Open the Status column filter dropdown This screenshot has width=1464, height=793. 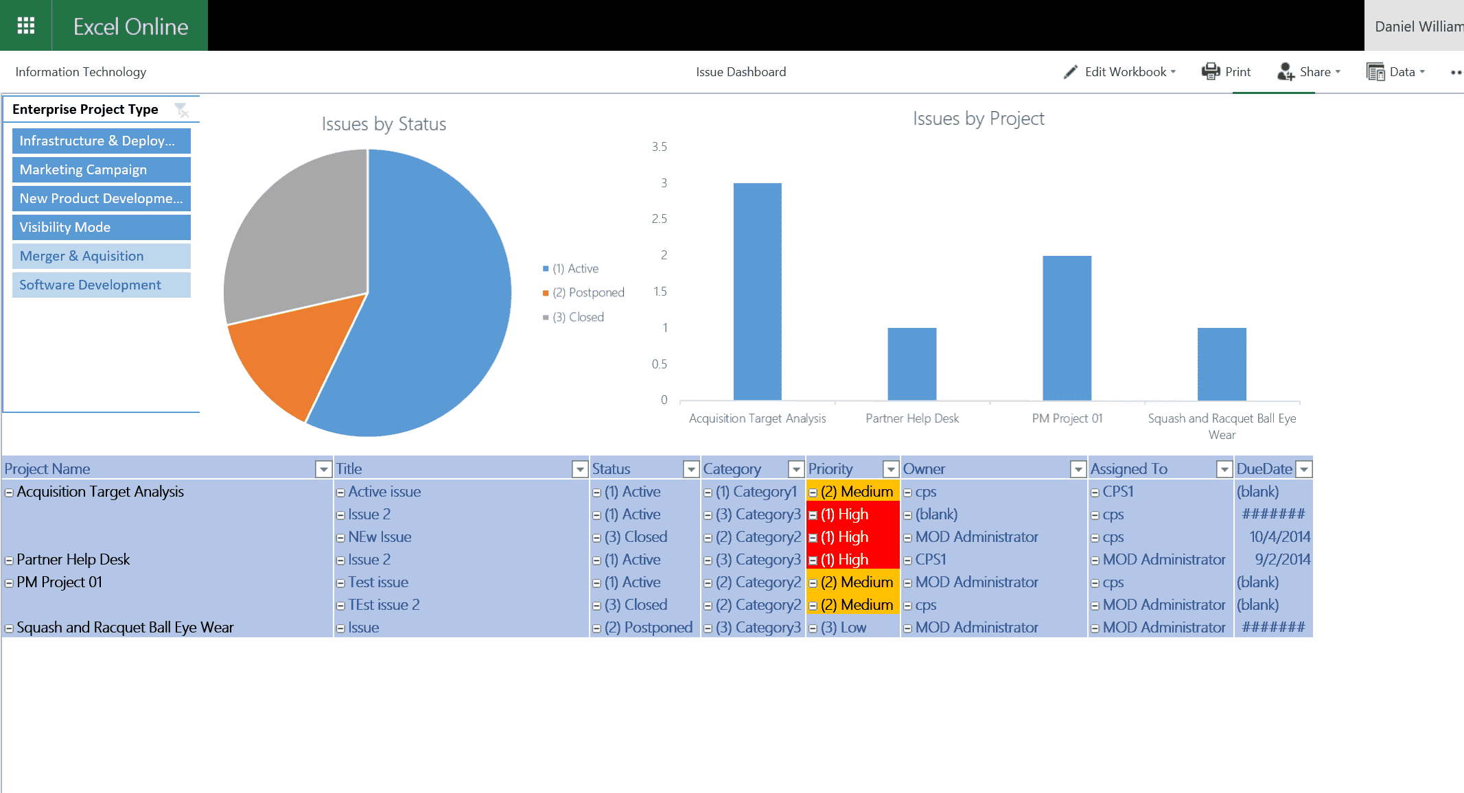[x=691, y=469]
